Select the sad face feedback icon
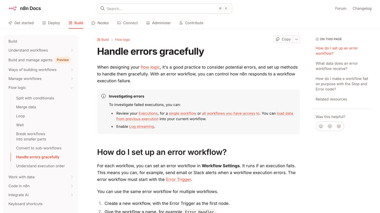This screenshot has width=380, height=213. click(x=339, y=126)
